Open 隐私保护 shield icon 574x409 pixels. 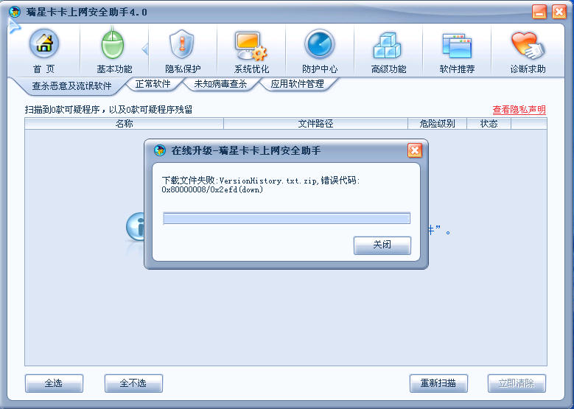(x=182, y=44)
